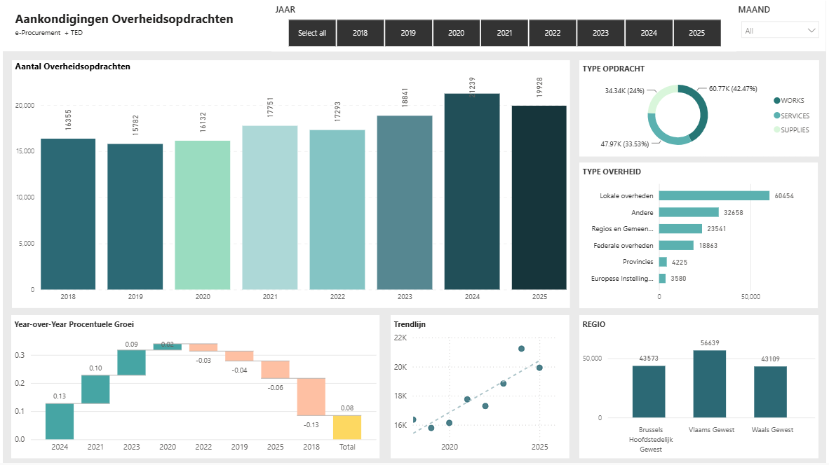Toggle the 2025 year slicer button
The width and height of the screenshot is (829, 465).
point(697,33)
